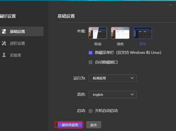Enable the 开机自动启动 checkbox
This screenshot has height=131, width=176.
[90, 111]
